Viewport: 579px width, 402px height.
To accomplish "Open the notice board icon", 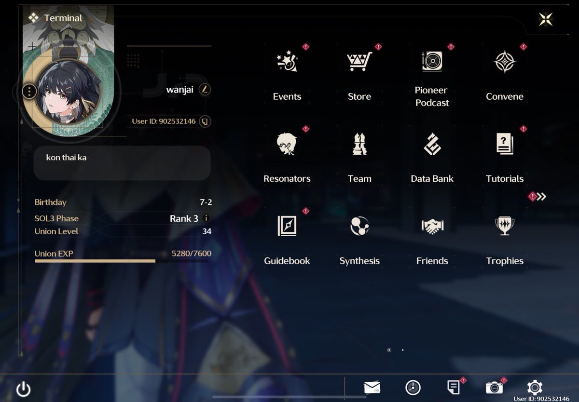I will 453,387.
